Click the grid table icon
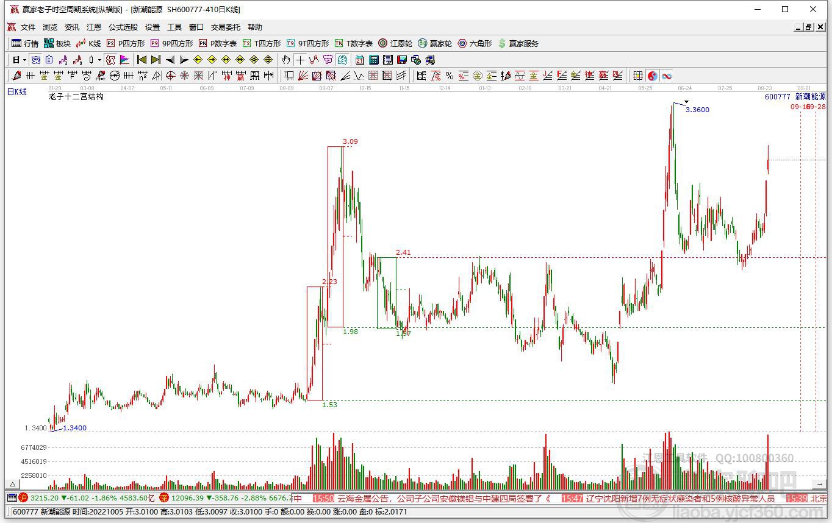 pos(638,76)
